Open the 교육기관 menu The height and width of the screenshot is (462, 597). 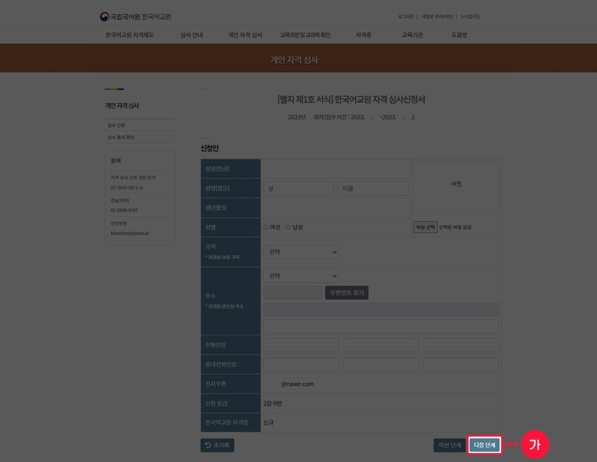(x=412, y=35)
